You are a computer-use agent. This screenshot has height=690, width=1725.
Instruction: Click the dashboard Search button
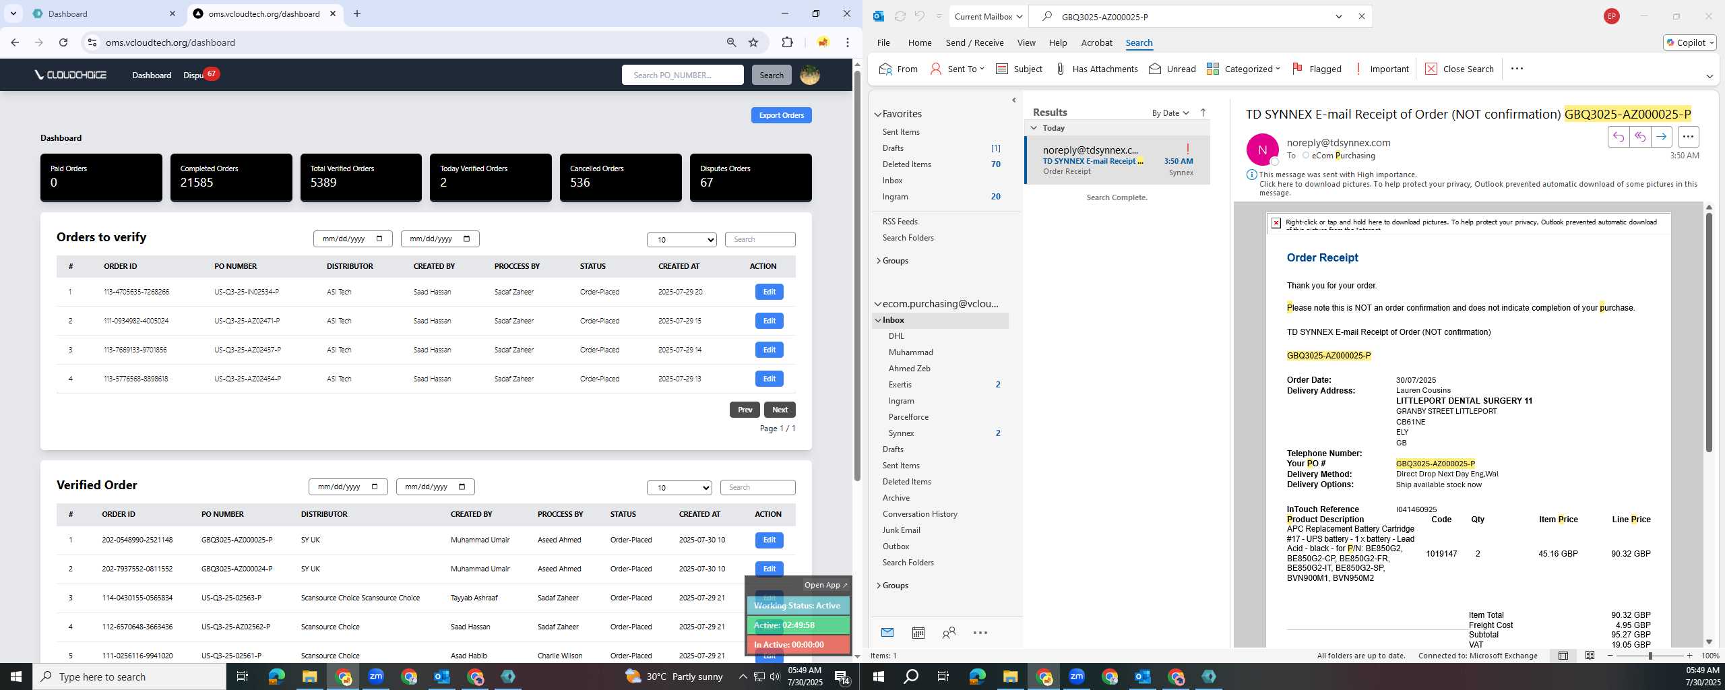[771, 75]
